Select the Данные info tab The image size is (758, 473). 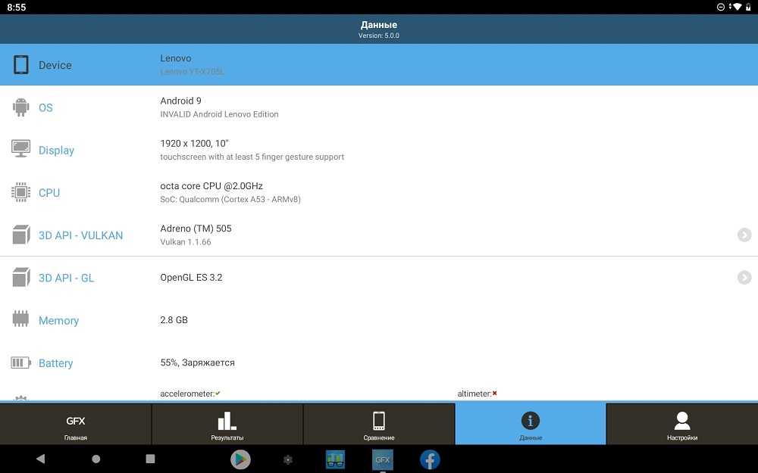coord(531,425)
